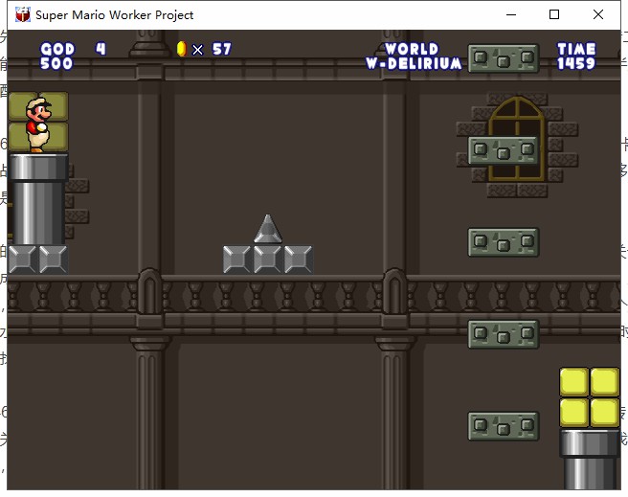Click the stone platform overlapping the arched window
The width and height of the screenshot is (628, 497).
click(504, 150)
